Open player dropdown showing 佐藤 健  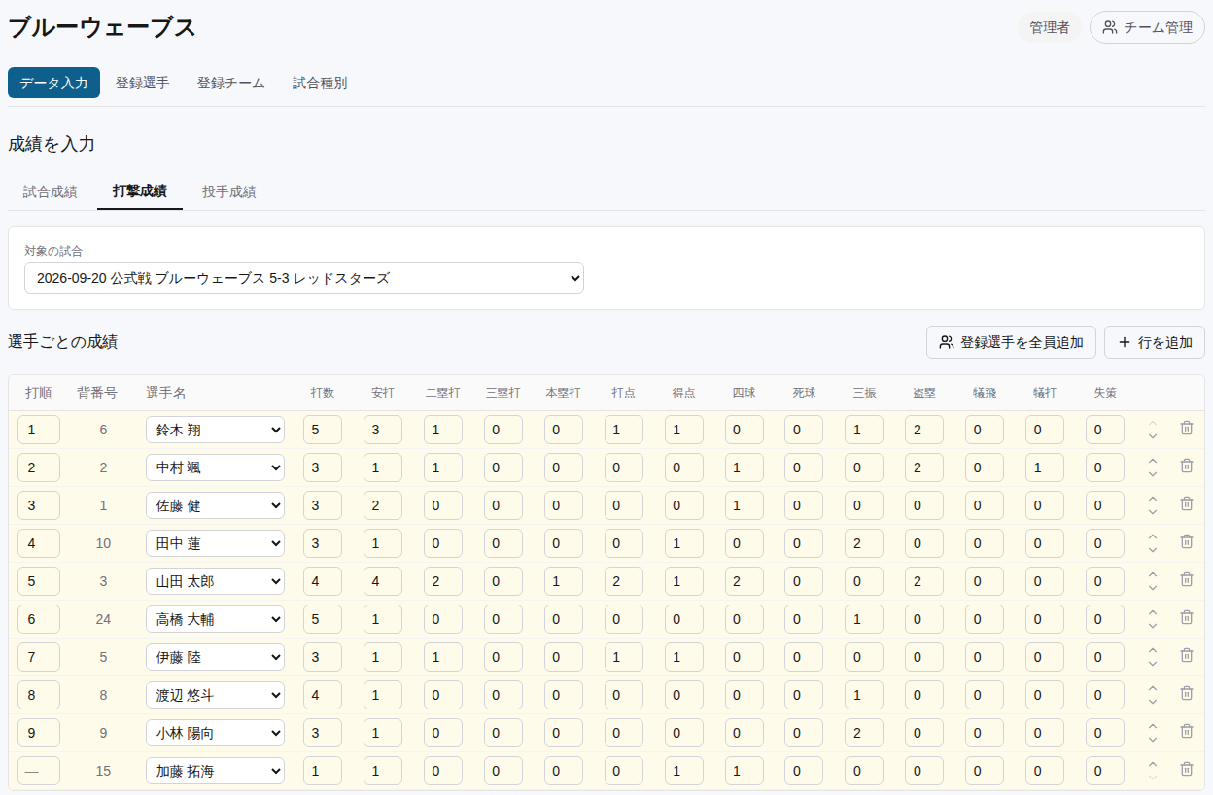click(215, 505)
